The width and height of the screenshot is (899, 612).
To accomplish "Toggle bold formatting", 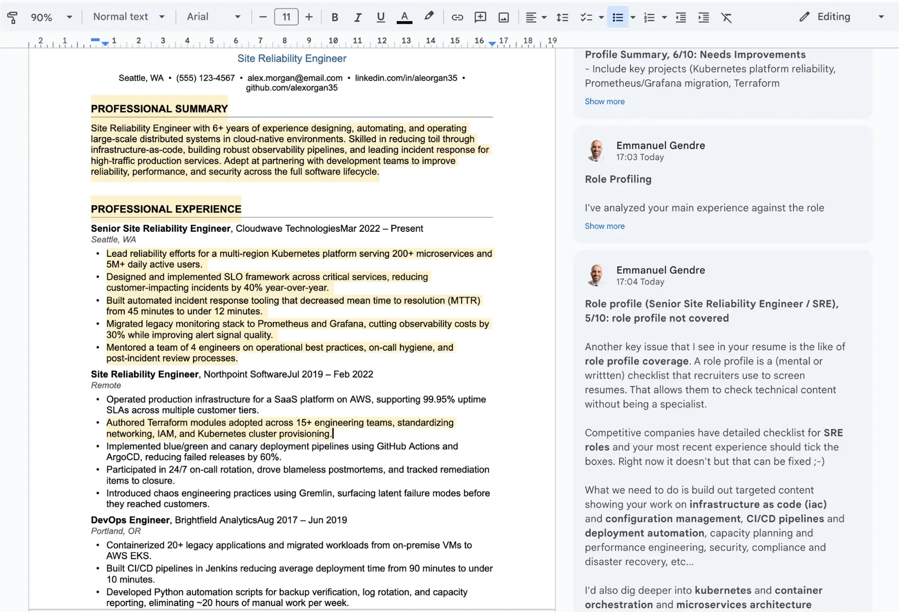I will tap(334, 17).
